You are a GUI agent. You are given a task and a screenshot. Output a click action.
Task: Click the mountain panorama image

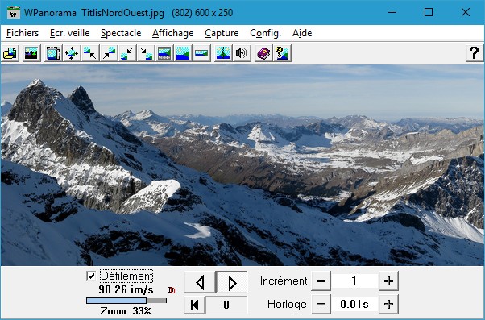(x=242, y=165)
